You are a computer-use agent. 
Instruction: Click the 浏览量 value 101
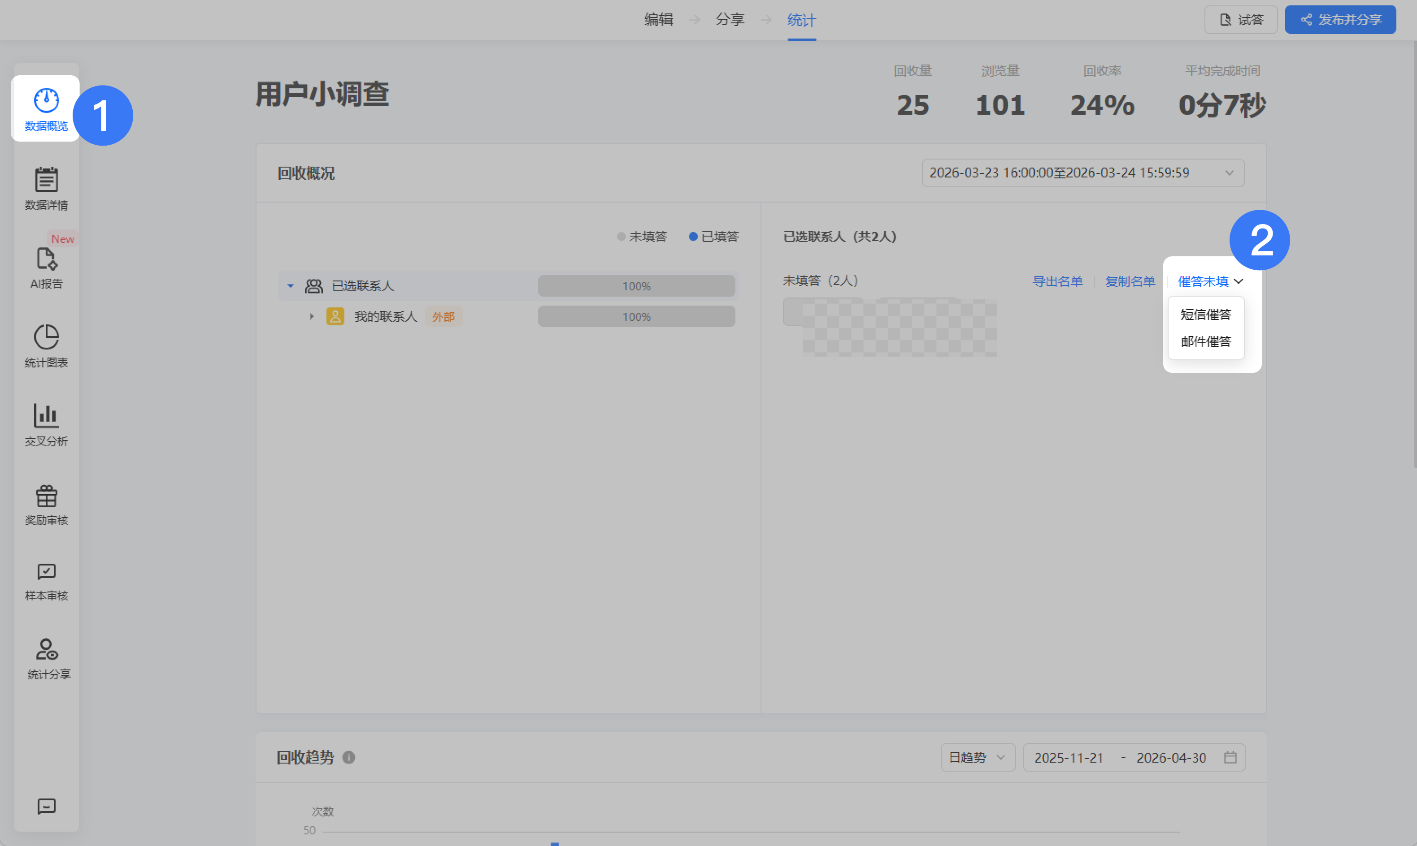1000,105
